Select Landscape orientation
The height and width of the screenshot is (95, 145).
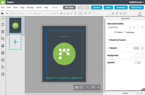[x=125, y=32]
